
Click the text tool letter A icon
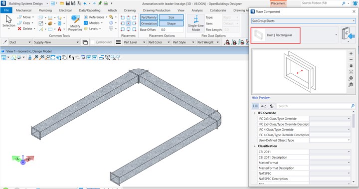(59, 29)
